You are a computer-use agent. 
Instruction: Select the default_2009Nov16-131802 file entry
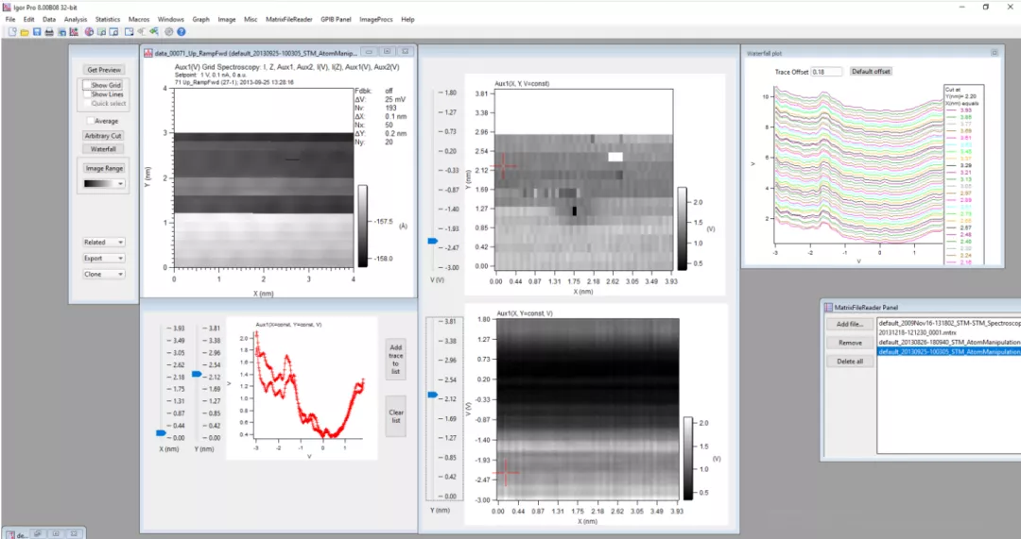[949, 323]
